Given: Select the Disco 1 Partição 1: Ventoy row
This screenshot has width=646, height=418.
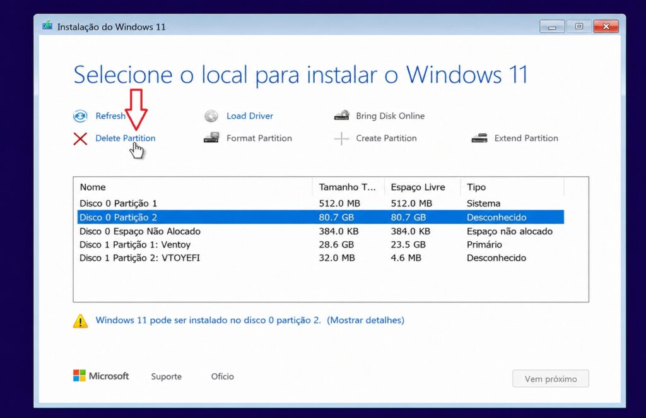Looking at the screenshot, I should (320, 244).
